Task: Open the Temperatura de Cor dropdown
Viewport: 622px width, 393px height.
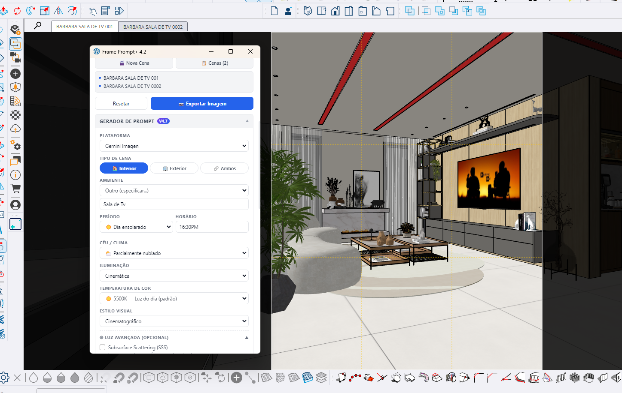Action: 174,298
